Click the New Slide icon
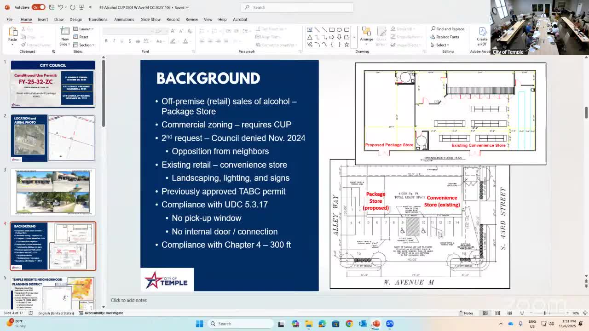589x331 pixels. 65,31
